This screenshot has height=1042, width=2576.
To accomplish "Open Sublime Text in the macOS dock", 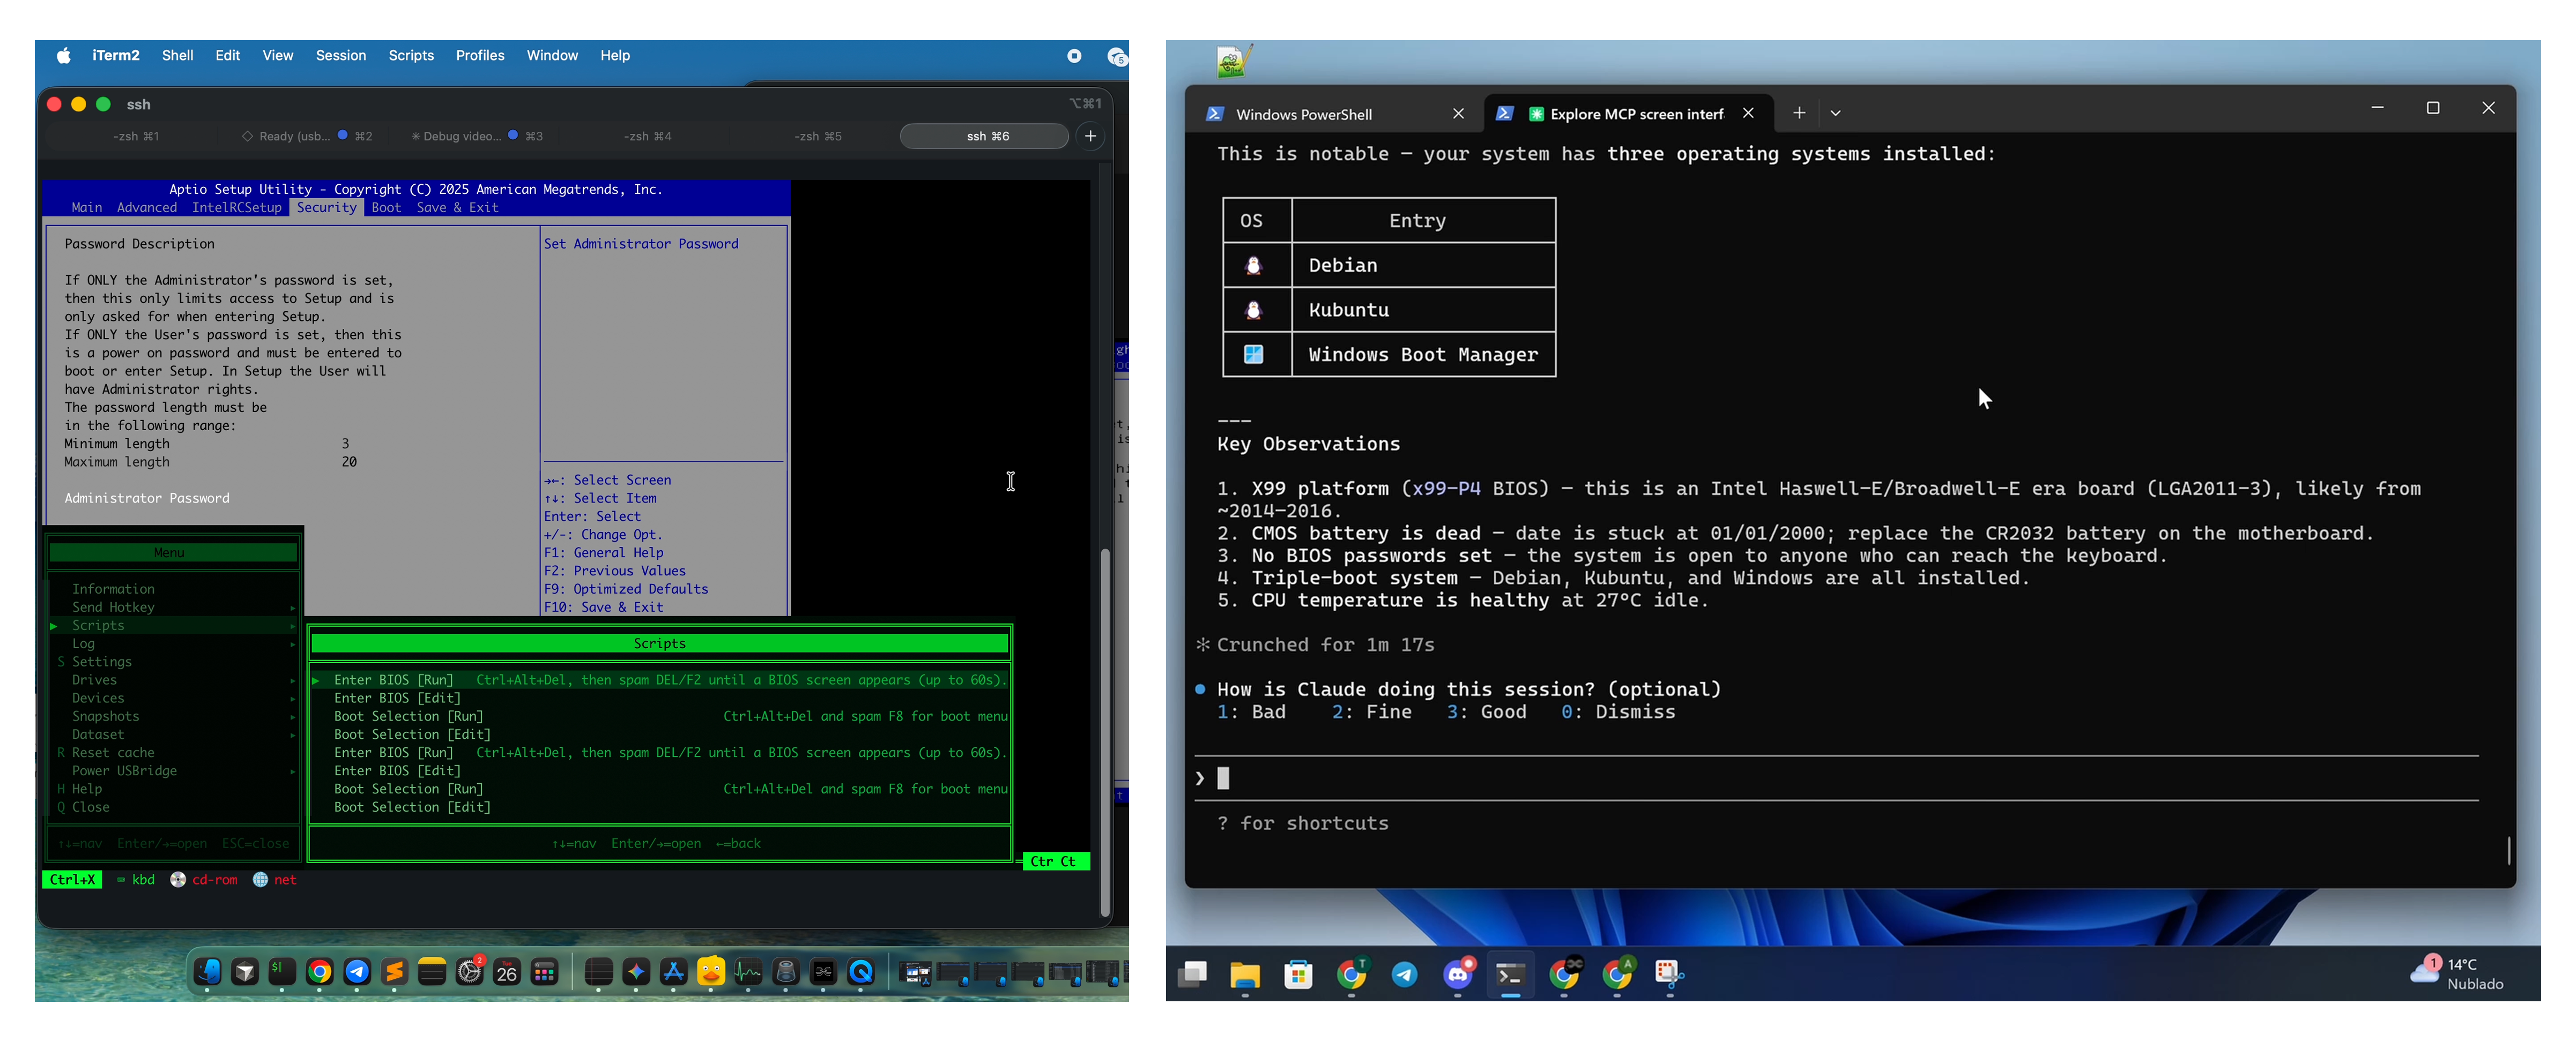I will (395, 971).
